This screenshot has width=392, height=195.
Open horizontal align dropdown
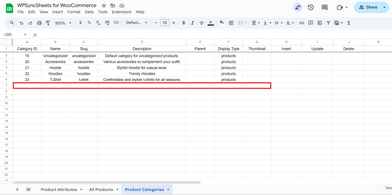[x=256, y=23]
